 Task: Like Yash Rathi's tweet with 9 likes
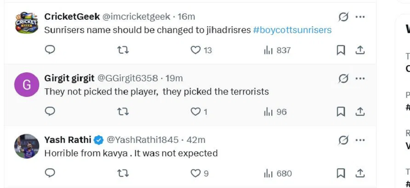tap(196, 173)
